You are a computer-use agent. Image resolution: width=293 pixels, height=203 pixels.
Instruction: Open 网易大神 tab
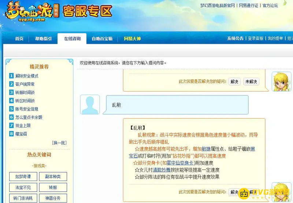(132, 39)
